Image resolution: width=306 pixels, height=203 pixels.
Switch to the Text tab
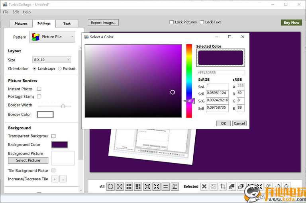[67, 23]
